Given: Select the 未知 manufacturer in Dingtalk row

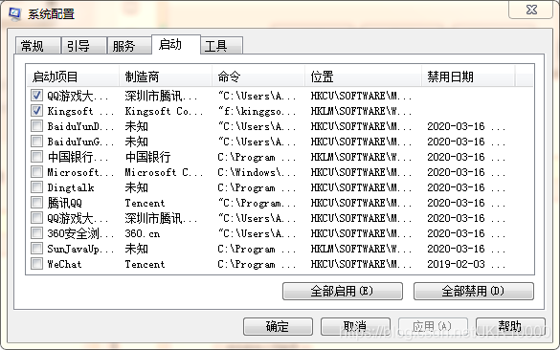Looking at the screenshot, I should point(137,187).
